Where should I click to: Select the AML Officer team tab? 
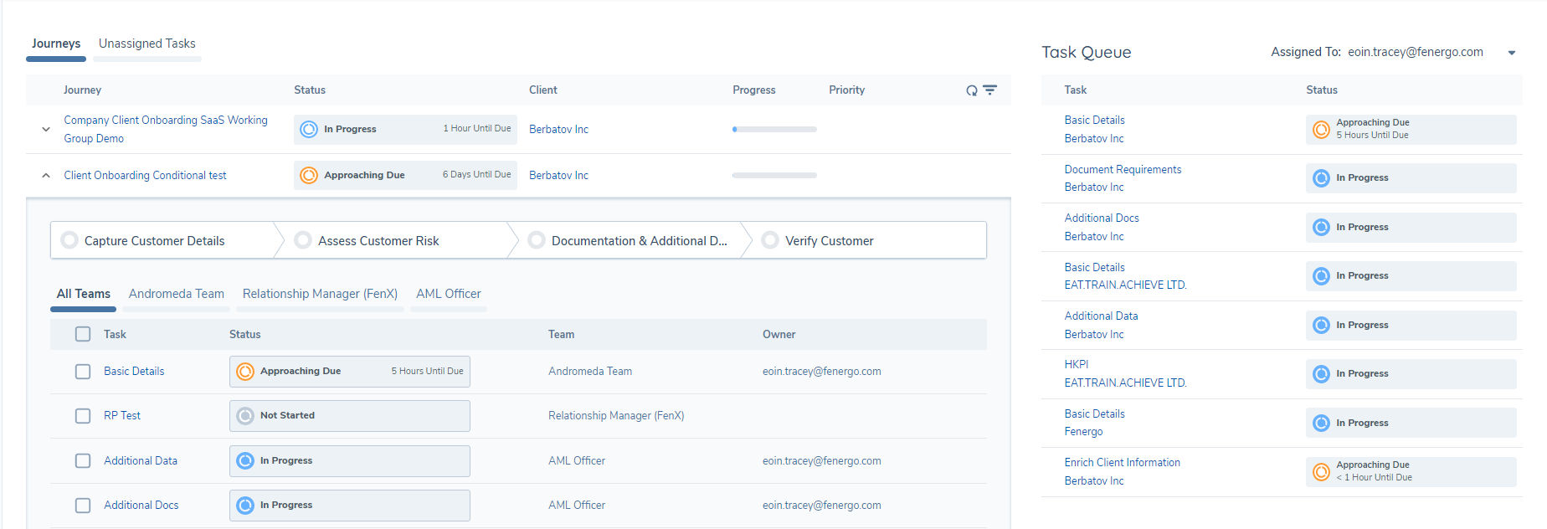(449, 294)
